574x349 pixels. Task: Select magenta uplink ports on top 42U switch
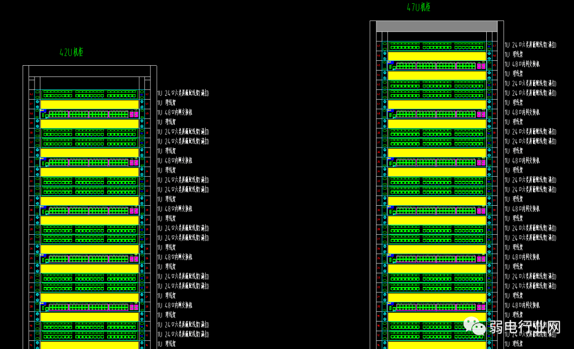pyautogui.click(x=134, y=114)
